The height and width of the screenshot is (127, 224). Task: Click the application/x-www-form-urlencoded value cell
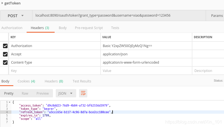(x=146, y=62)
